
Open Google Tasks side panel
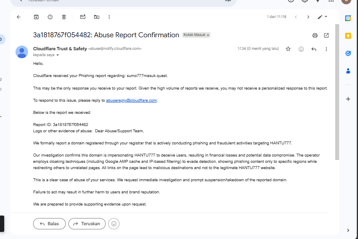pyautogui.click(x=348, y=53)
